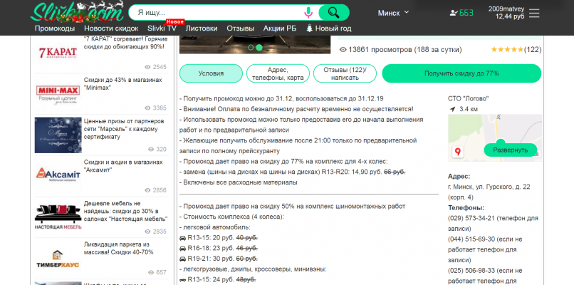Click the five-star rating icons

[x=507, y=50]
